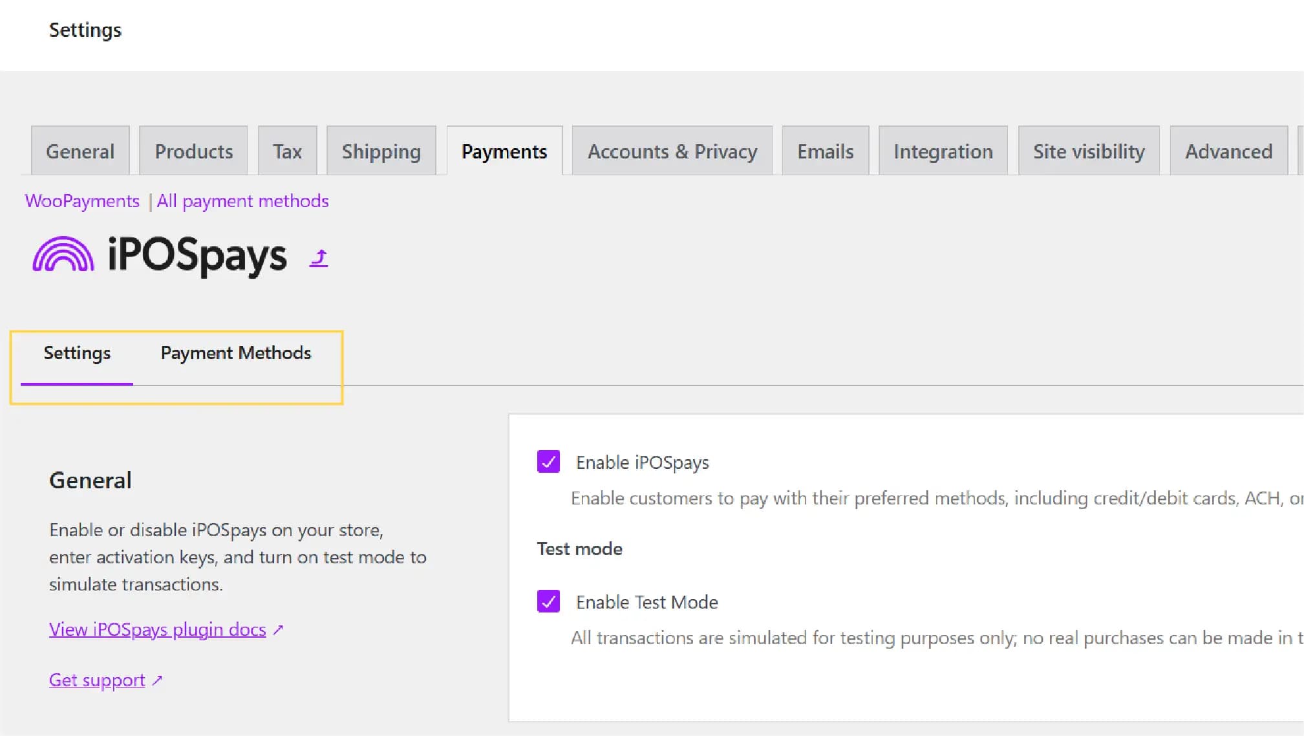
Task: Click the WooPayments link
Action: (x=82, y=201)
